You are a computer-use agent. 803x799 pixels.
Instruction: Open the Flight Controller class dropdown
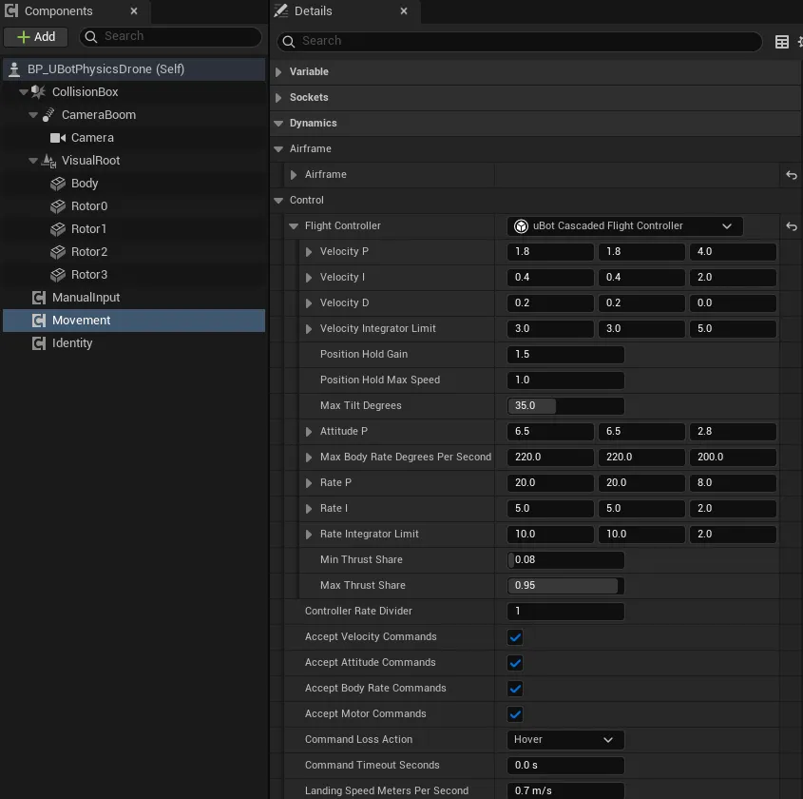click(624, 226)
